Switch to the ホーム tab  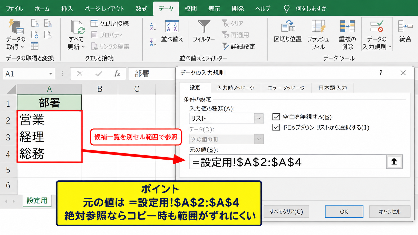[42, 9]
